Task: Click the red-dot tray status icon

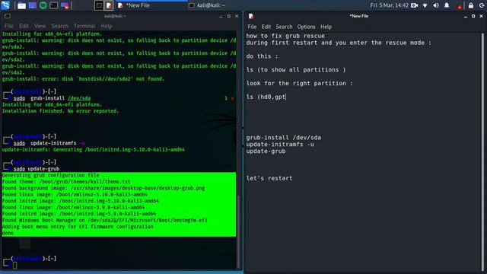Action: [x=458, y=5]
